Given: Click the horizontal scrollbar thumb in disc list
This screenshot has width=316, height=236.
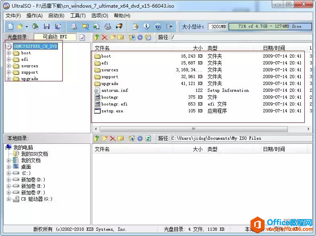Looking at the screenshot, I should [x=194, y=129].
